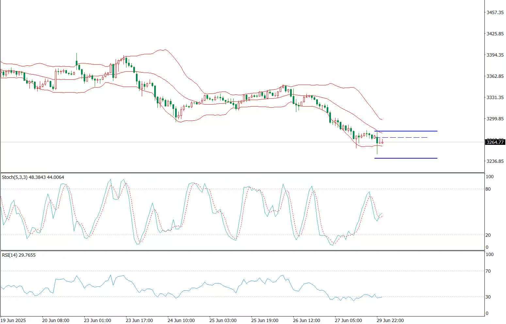Click the 3236.85 price scale label
The image size is (506, 324).
pyautogui.click(x=495, y=161)
